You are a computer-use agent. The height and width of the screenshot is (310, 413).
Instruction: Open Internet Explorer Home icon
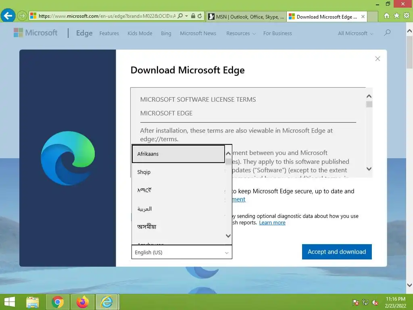(x=386, y=16)
